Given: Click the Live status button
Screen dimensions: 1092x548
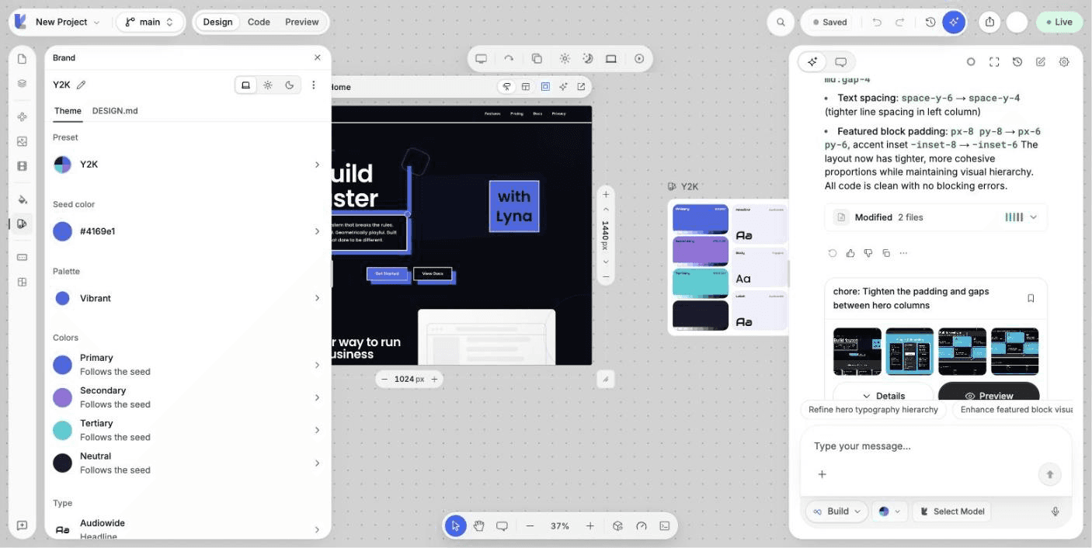Looking at the screenshot, I should click(x=1059, y=22).
